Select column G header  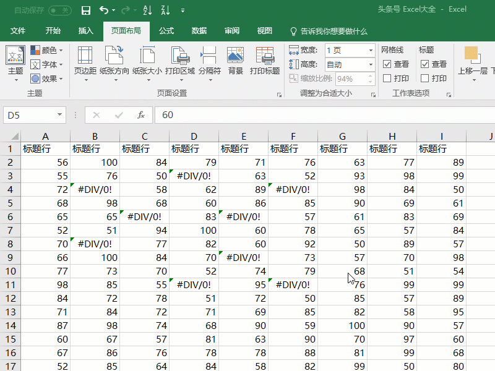343,136
